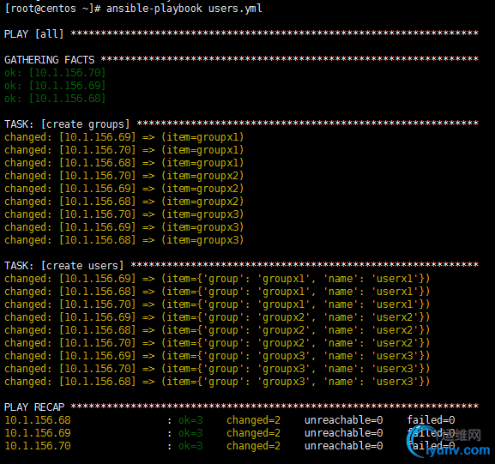The image size is (495, 464).
Task: Select the 'PLAY RECAP' header
Action: (x=34, y=407)
